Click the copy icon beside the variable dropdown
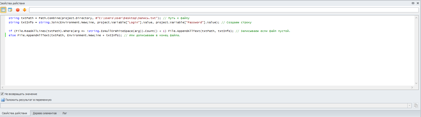 point(416,106)
